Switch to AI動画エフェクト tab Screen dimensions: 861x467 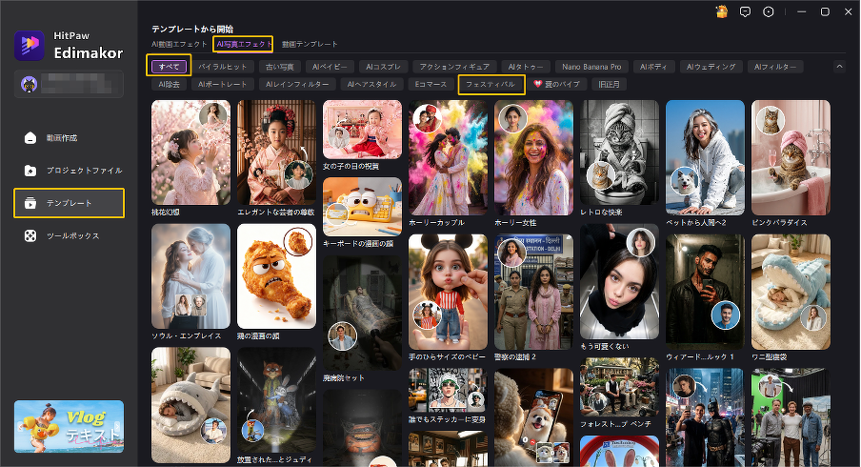coord(179,44)
